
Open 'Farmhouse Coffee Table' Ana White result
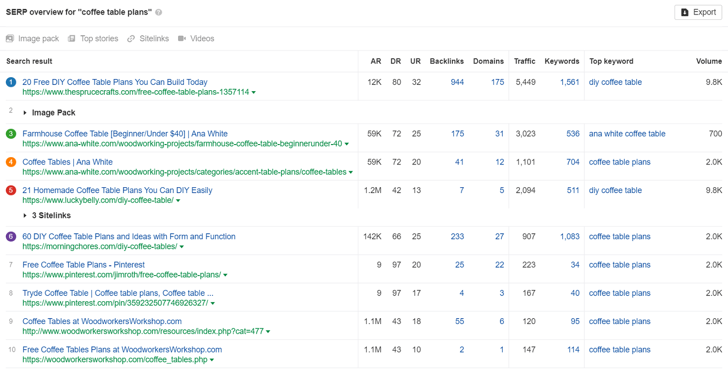(125, 133)
